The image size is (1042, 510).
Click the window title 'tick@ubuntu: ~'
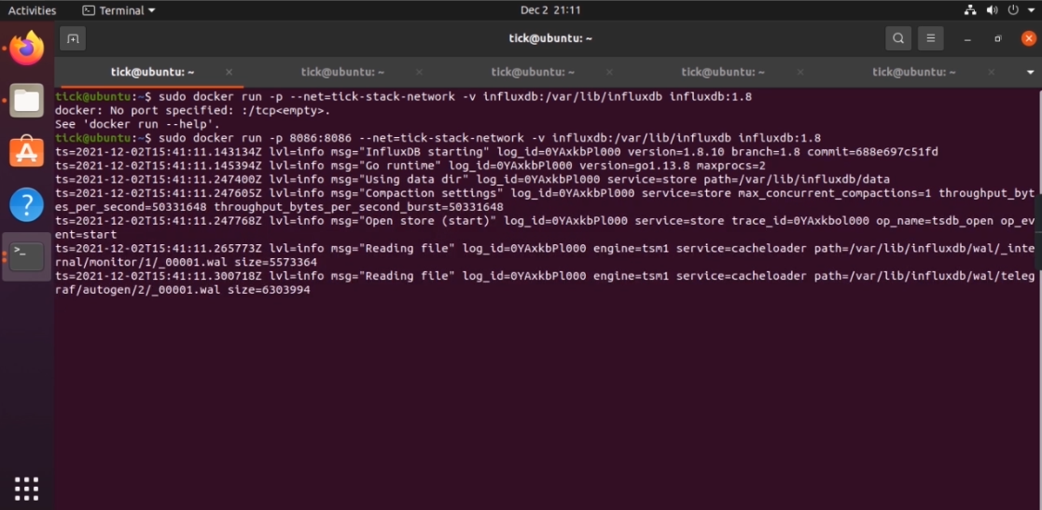click(x=550, y=38)
